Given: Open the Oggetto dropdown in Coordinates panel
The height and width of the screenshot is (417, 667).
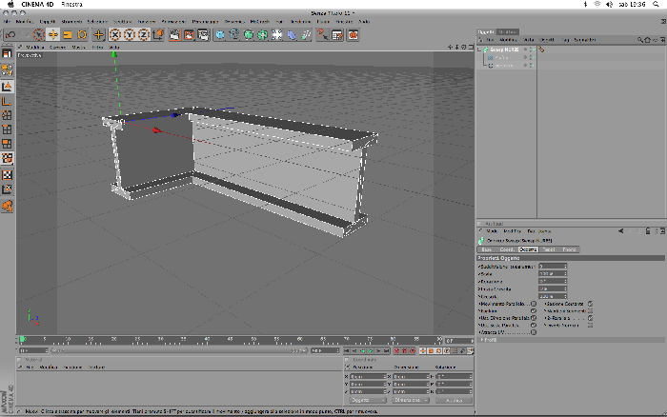Looking at the screenshot, I should tap(368, 401).
